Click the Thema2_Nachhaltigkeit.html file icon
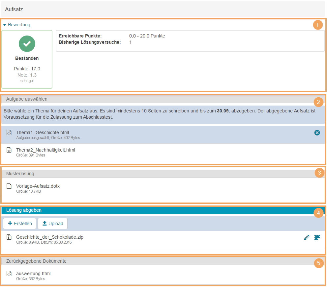327x288 pixels. [x=9, y=150]
